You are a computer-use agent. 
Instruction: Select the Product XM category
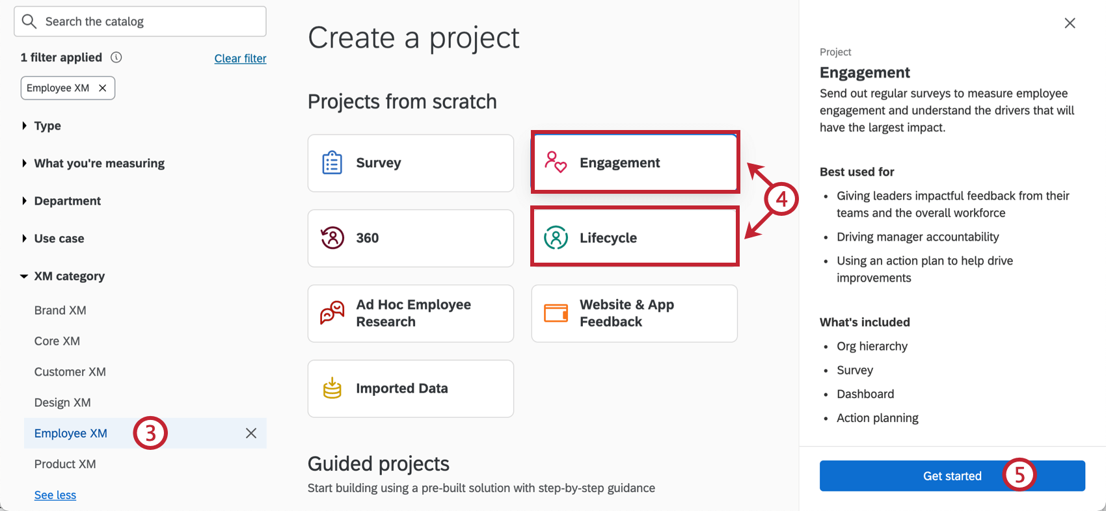(x=65, y=464)
